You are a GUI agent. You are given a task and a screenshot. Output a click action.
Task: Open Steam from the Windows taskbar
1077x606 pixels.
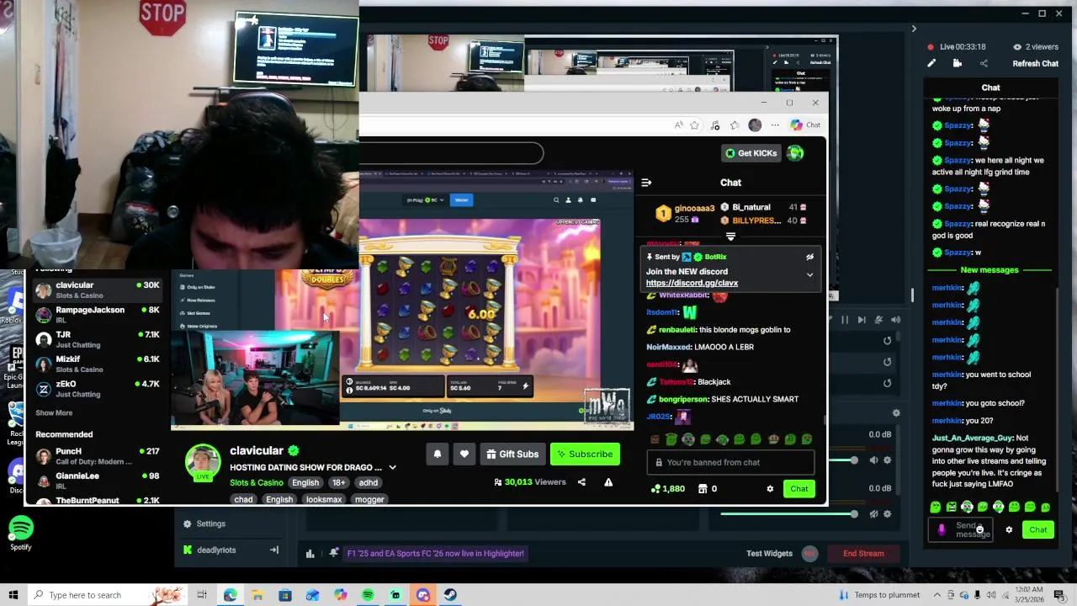450,595
